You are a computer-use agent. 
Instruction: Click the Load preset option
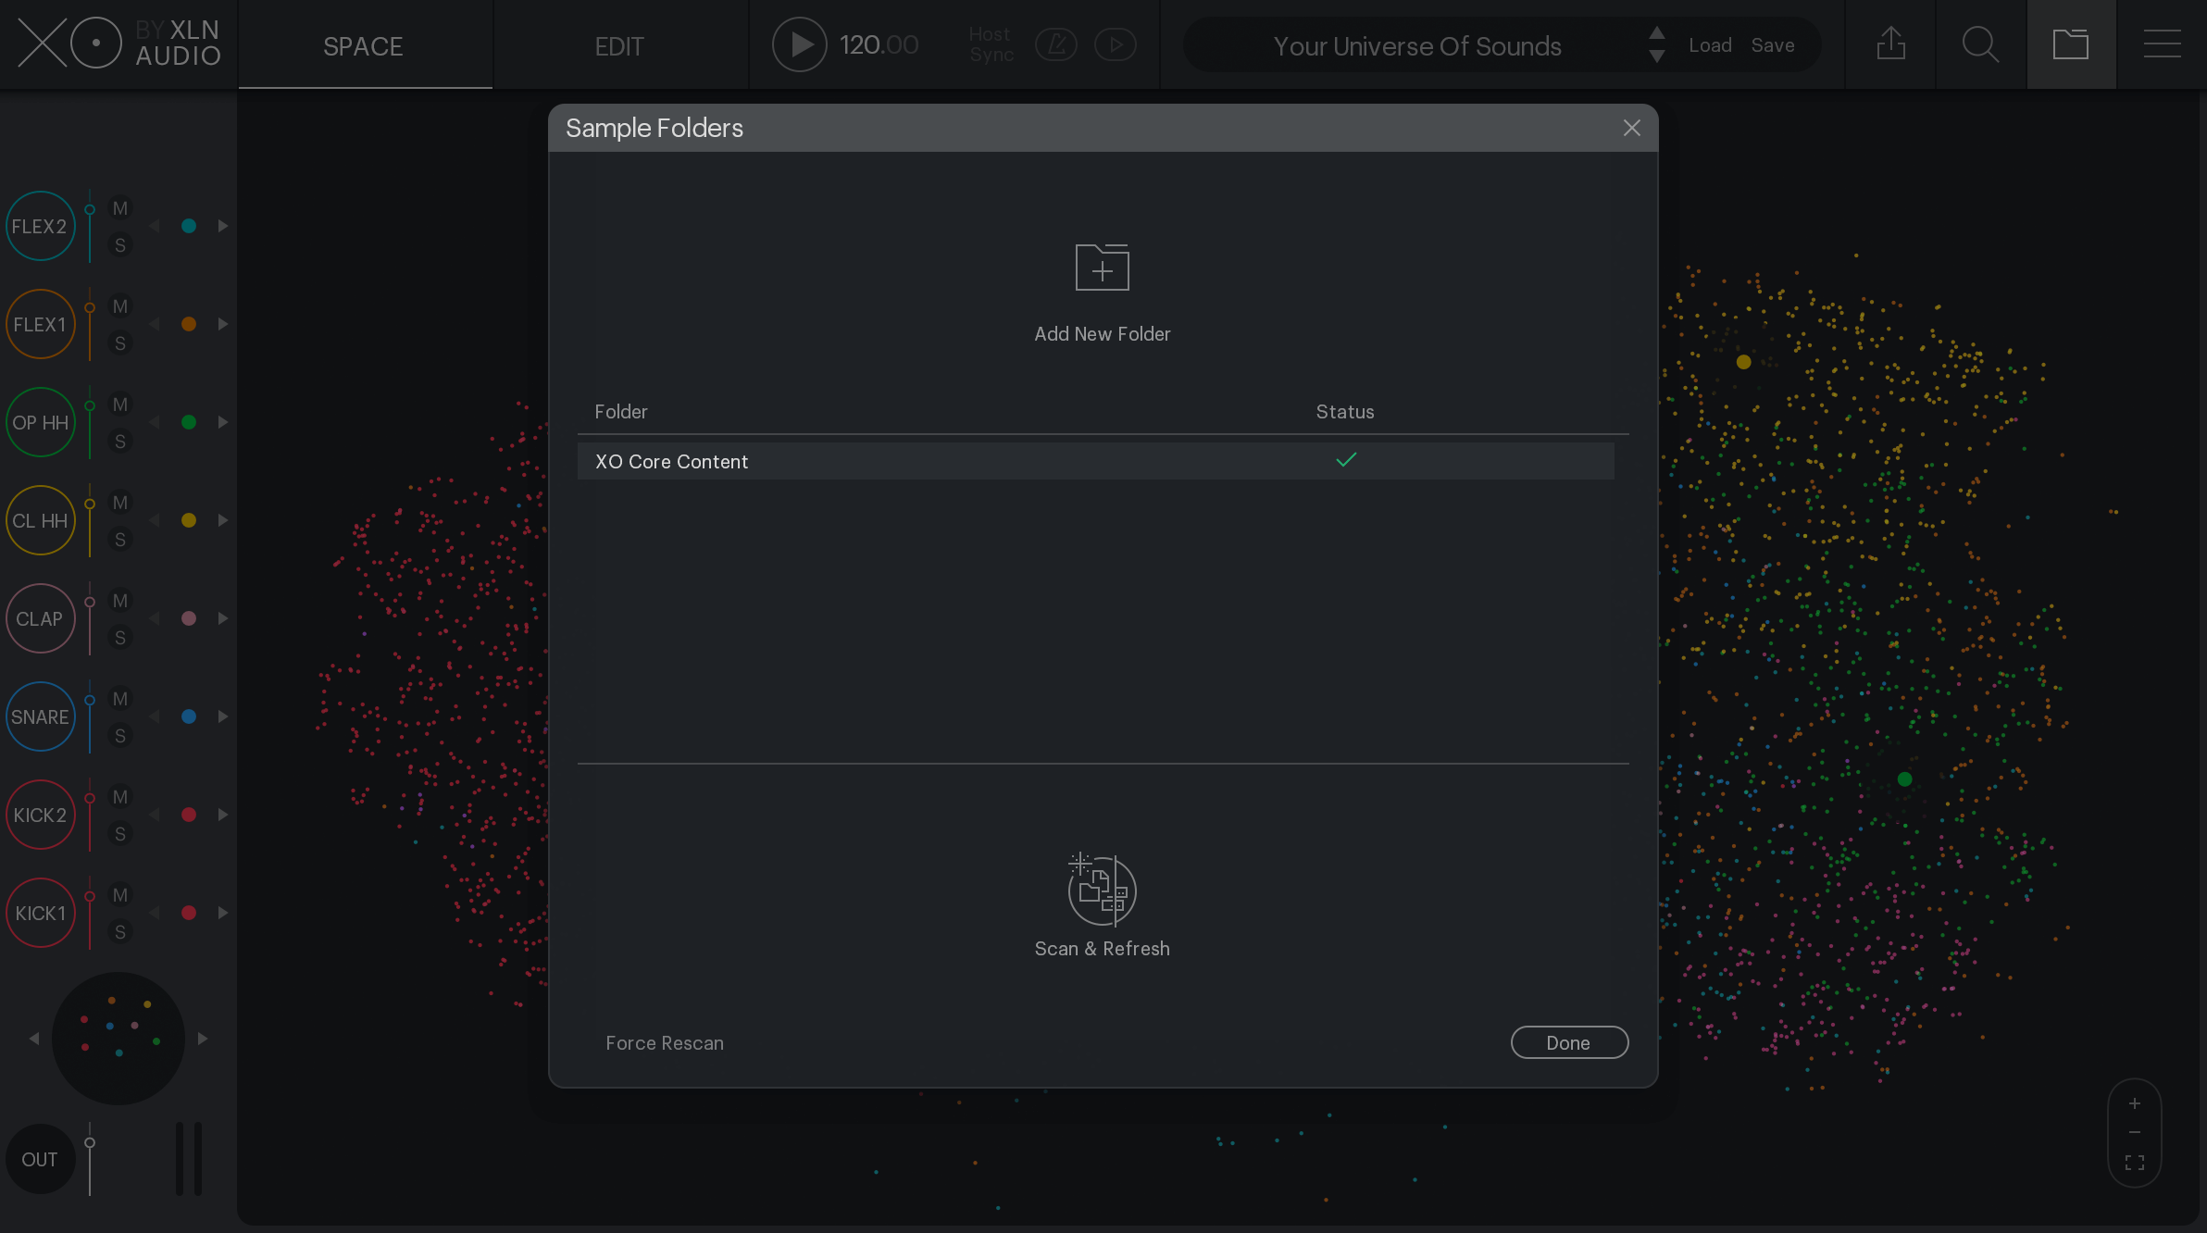click(1712, 44)
